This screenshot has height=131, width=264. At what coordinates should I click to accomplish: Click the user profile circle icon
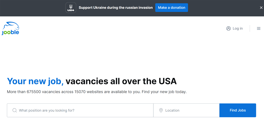pyautogui.click(x=228, y=28)
